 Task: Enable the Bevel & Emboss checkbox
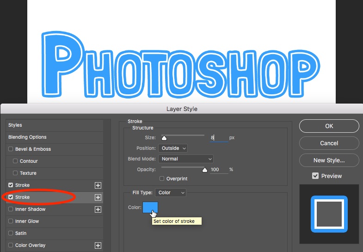(x=11, y=149)
